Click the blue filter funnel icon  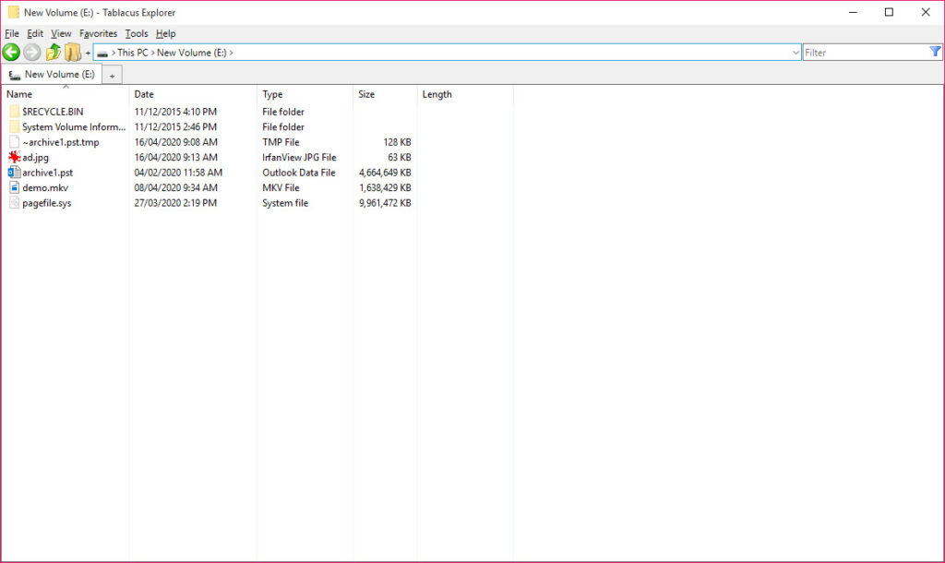click(x=935, y=52)
